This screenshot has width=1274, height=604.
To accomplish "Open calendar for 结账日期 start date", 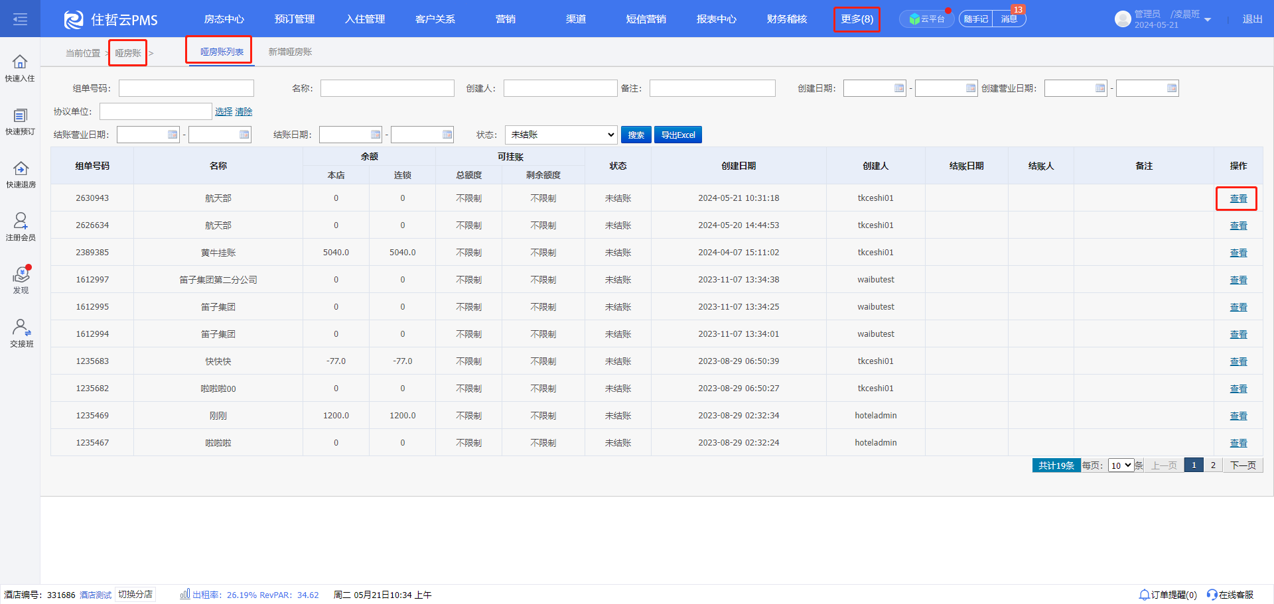I will click(376, 135).
